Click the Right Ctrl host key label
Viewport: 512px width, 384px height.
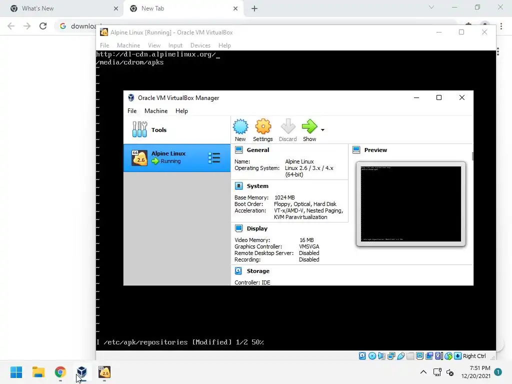474,356
